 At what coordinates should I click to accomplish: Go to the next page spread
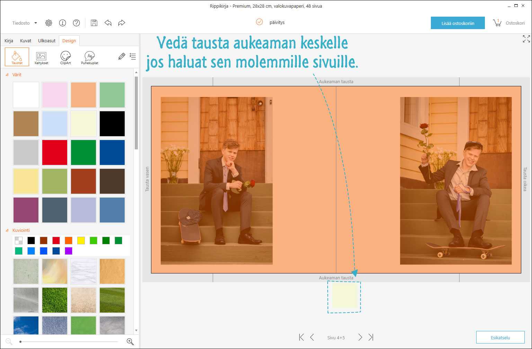click(x=360, y=337)
